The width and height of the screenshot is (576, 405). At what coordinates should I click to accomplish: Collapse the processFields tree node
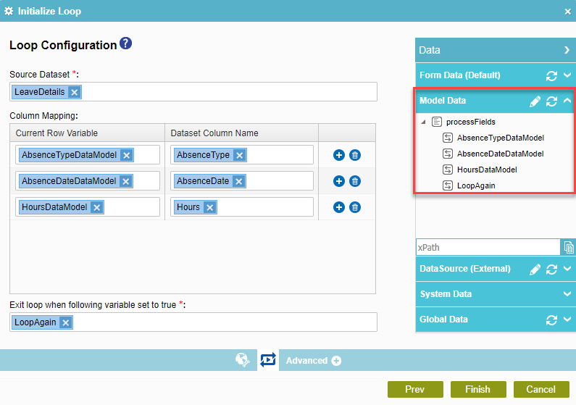pos(423,122)
